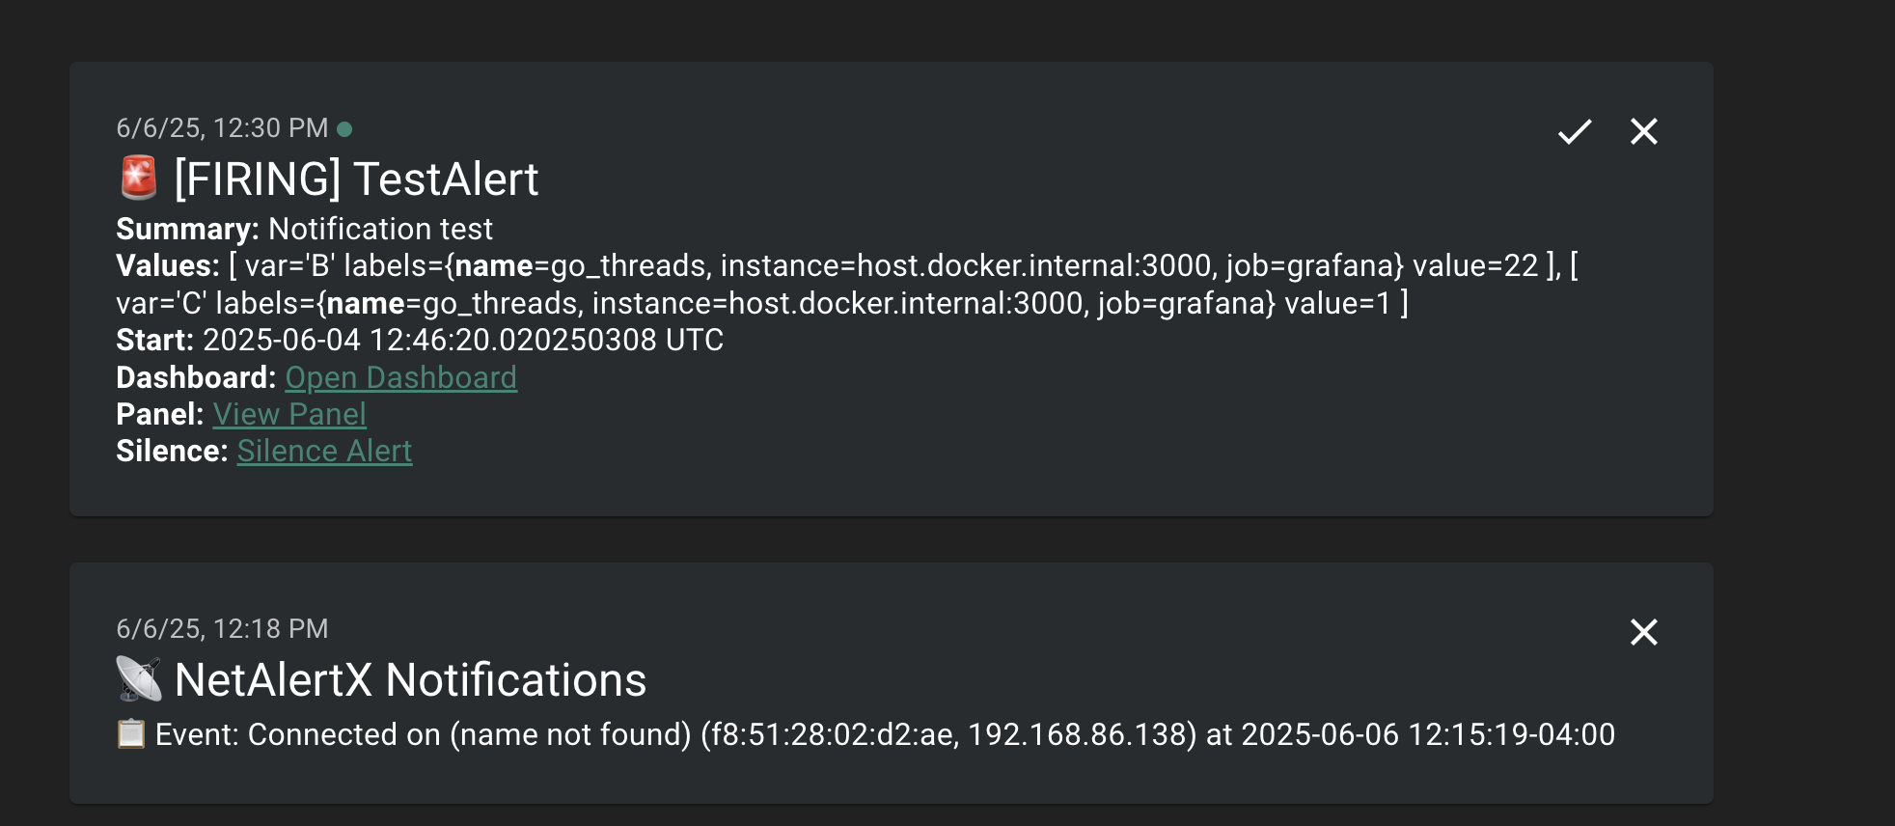Dismiss the TestAlert notification with its X icon
This screenshot has height=826, width=1895.
[1644, 131]
